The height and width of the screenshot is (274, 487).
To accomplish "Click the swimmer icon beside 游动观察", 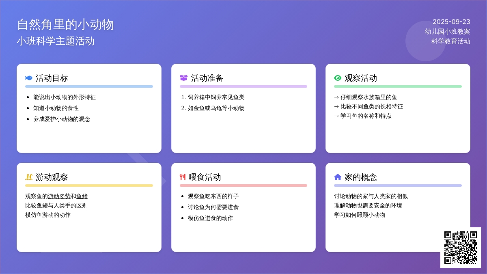I will (x=29, y=177).
